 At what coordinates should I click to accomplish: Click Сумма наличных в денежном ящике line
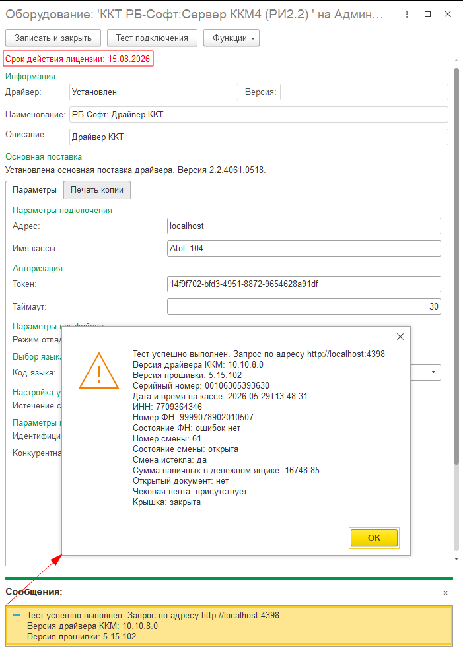226,471
